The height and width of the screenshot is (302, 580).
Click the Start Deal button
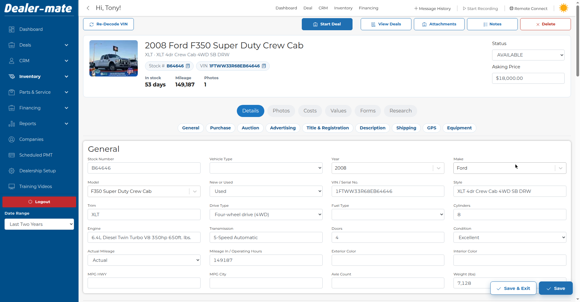tap(327, 24)
